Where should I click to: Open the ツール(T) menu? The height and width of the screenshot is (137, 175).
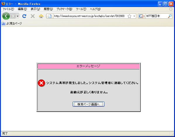click(x=81, y=9)
